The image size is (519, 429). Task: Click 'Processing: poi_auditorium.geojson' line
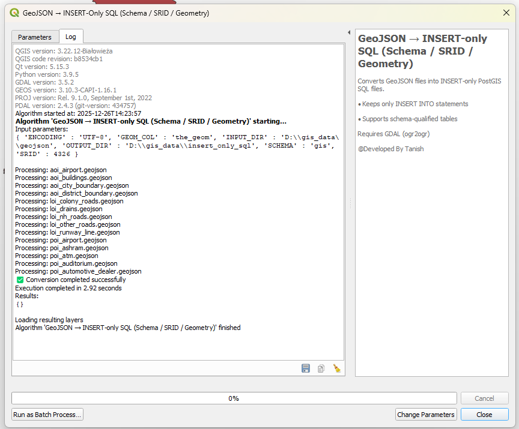pyautogui.click(x=66, y=263)
